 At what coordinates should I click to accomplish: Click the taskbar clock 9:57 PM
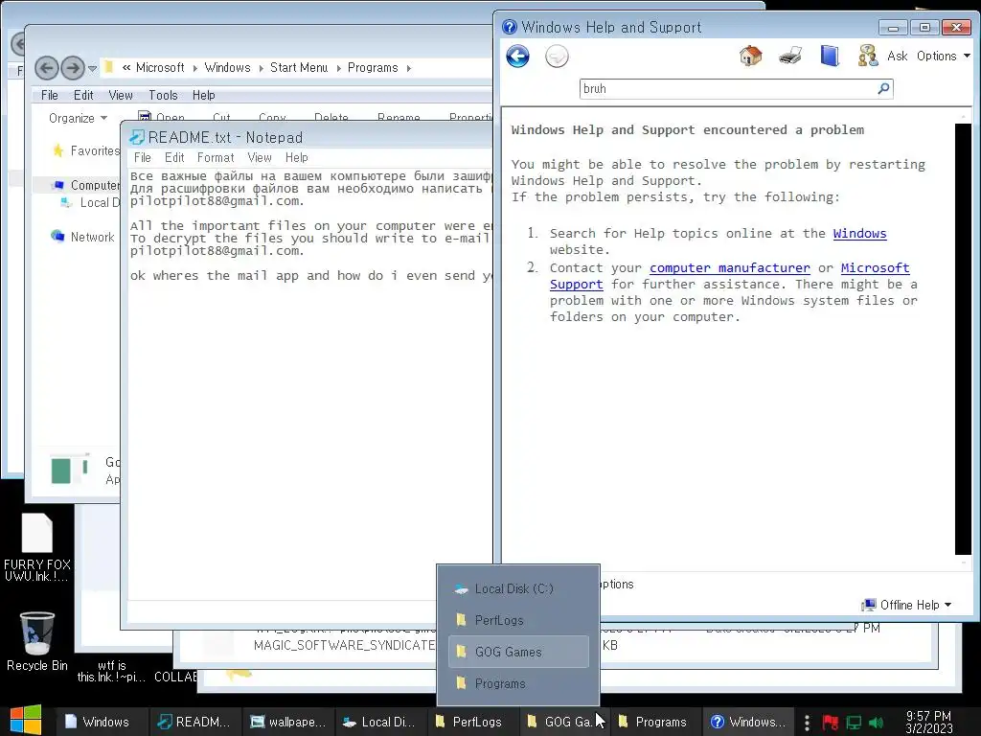928,722
